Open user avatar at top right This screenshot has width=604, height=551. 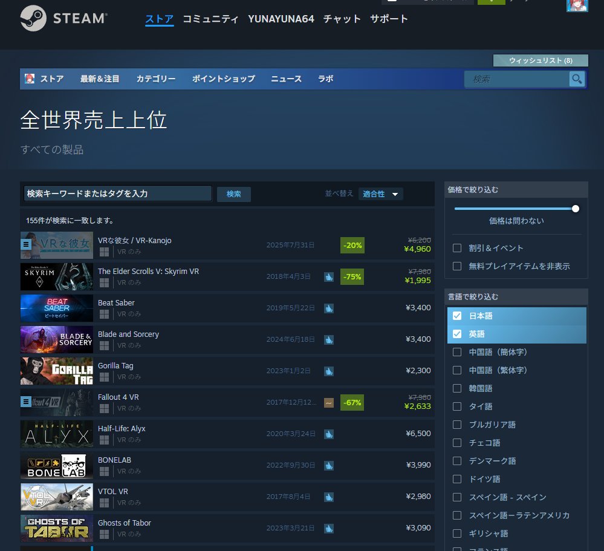577,5
